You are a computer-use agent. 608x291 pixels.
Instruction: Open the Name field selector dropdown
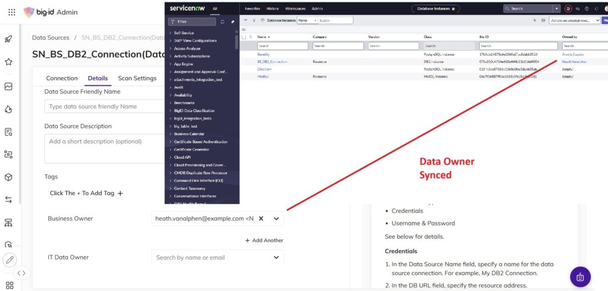coord(308,21)
